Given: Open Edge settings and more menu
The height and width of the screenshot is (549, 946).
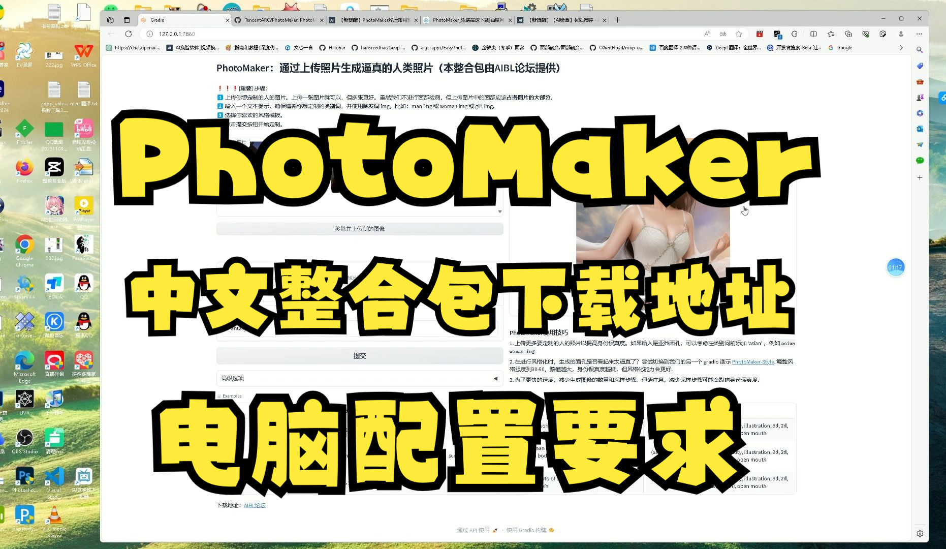Looking at the screenshot, I should 919,34.
